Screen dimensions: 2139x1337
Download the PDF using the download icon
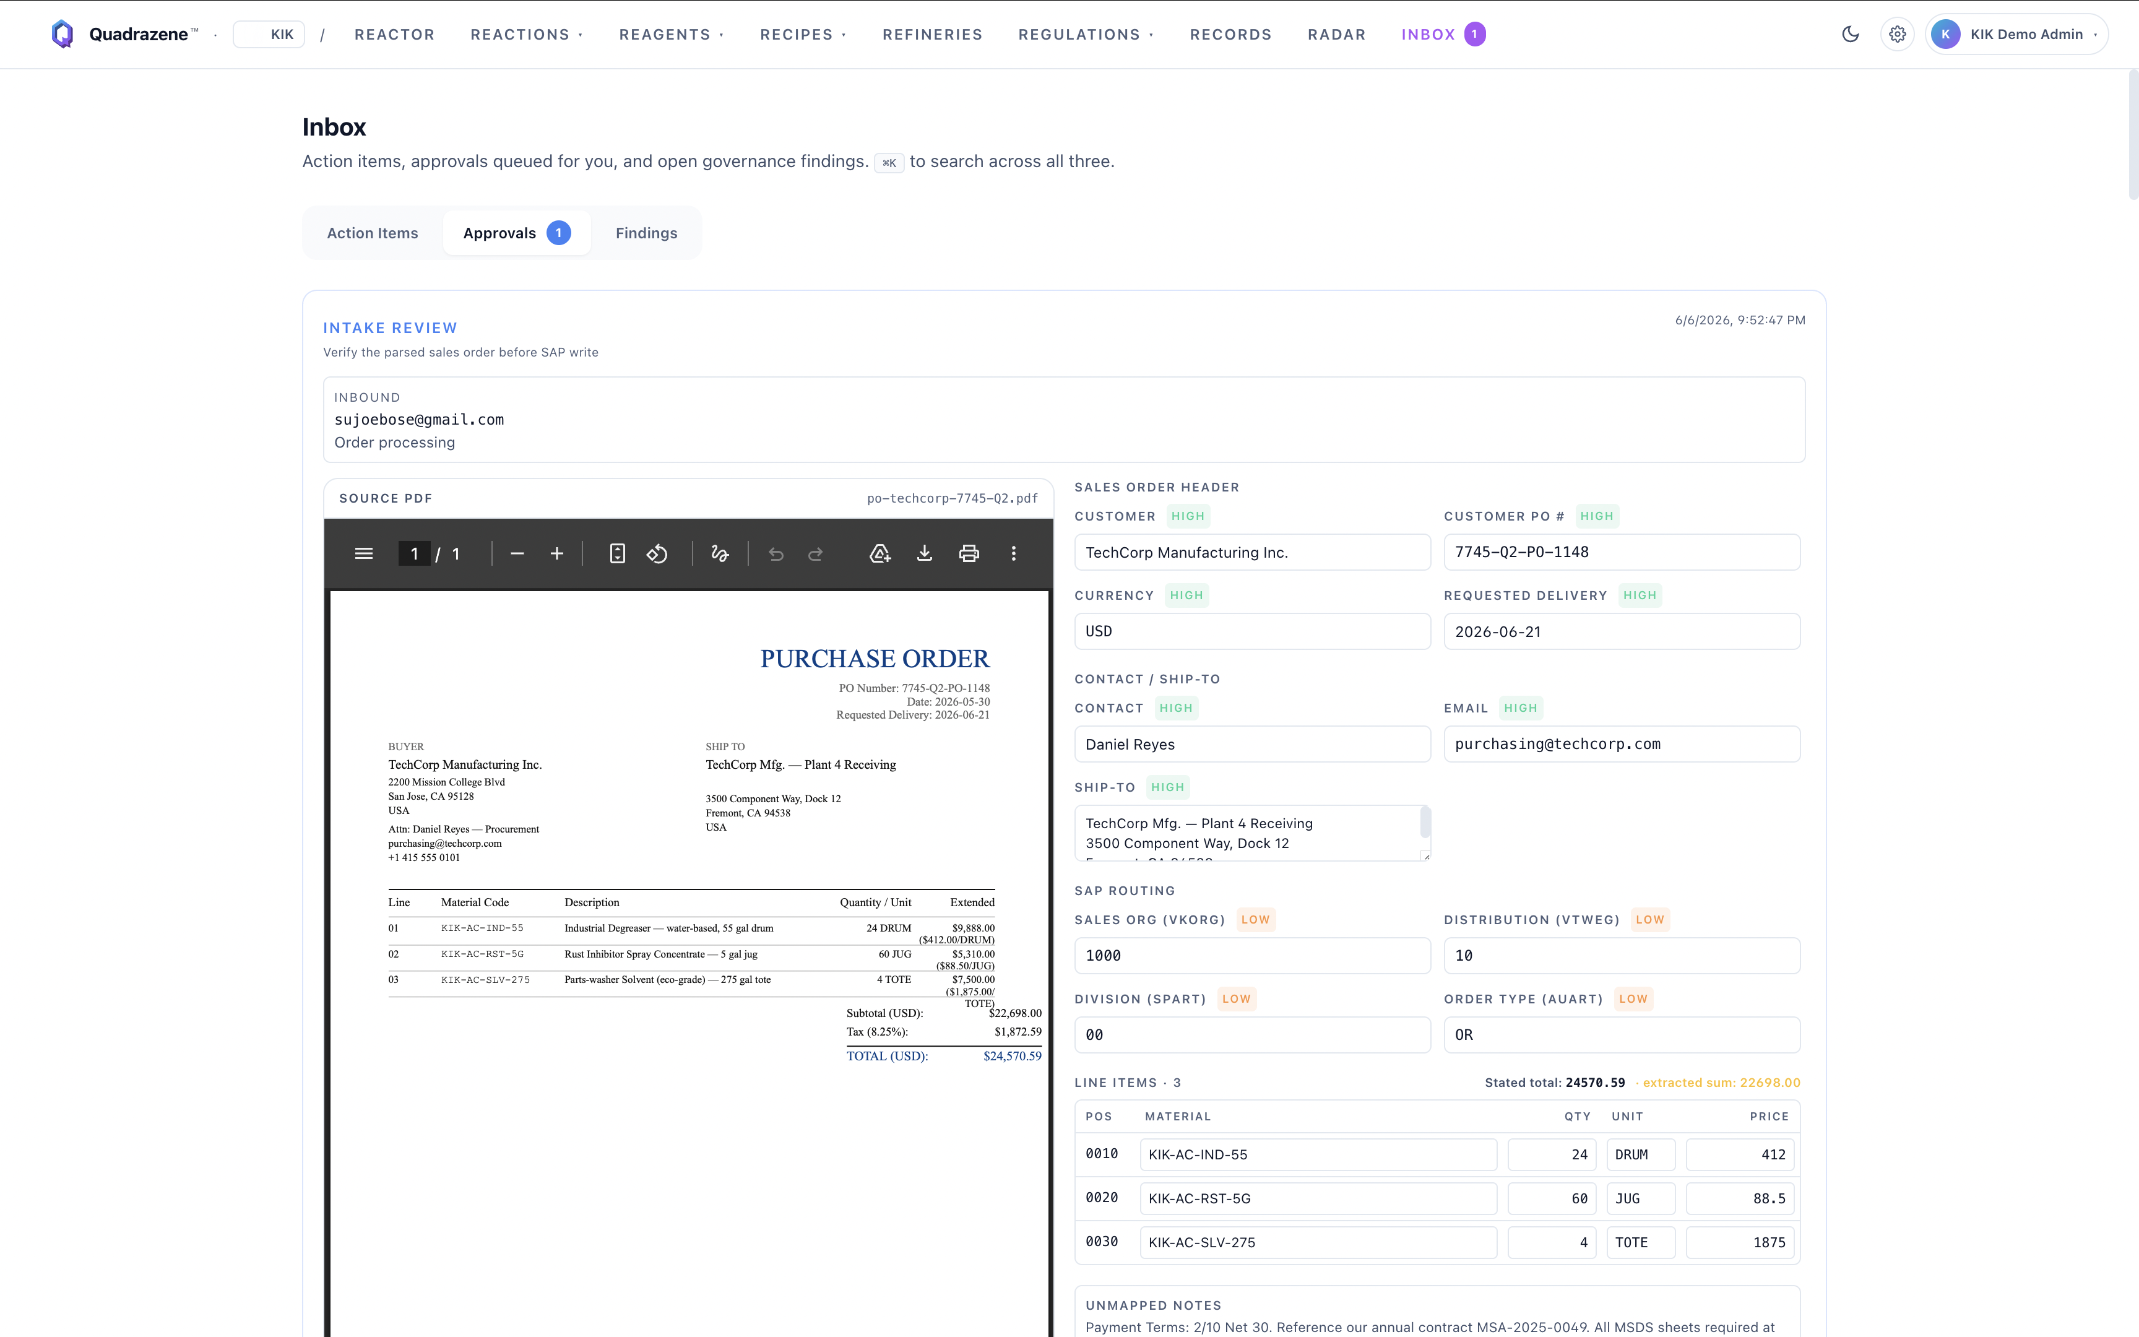click(x=925, y=553)
